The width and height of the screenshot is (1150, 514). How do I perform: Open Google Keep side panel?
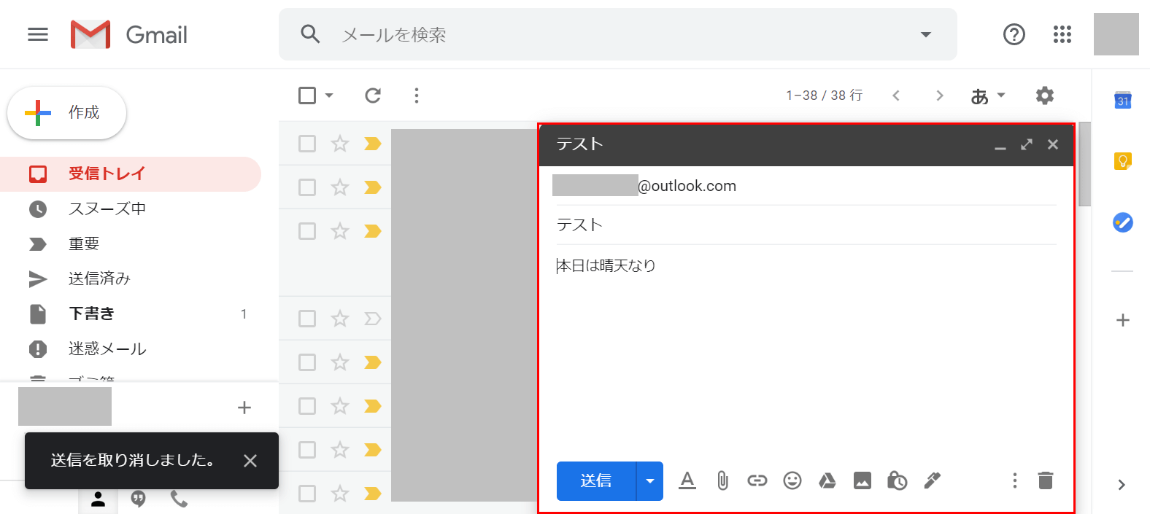pyautogui.click(x=1123, y=161)
